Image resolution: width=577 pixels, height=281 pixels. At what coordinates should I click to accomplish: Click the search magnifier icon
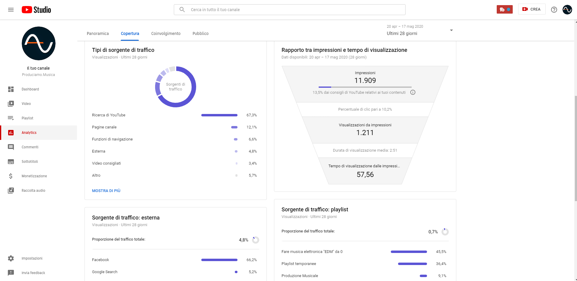(182, 10)
